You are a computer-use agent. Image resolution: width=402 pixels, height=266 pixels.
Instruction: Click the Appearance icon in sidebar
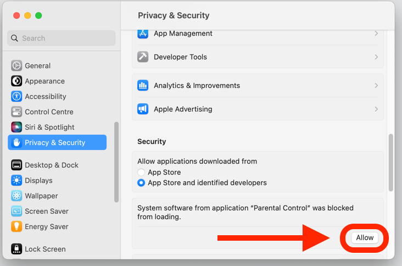click(16, 81)
